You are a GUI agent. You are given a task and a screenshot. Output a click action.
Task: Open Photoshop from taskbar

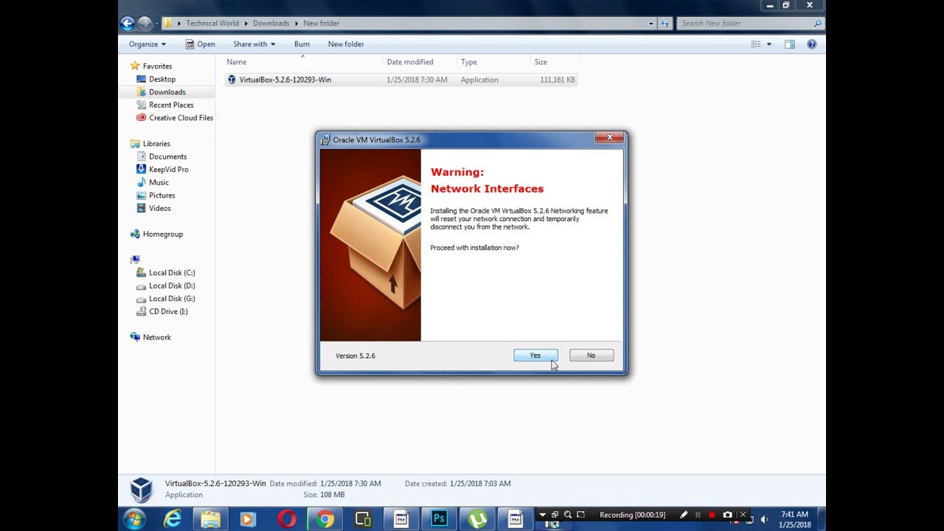(x=439, y=519)
